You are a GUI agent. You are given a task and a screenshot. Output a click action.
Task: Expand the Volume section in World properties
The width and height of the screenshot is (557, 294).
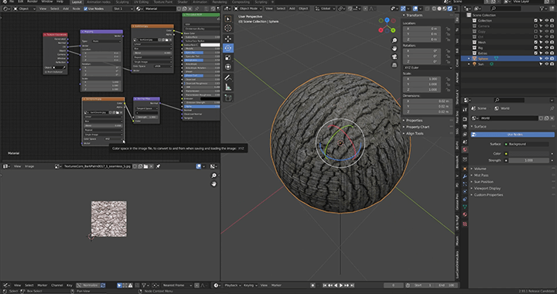tap(480, 169)
